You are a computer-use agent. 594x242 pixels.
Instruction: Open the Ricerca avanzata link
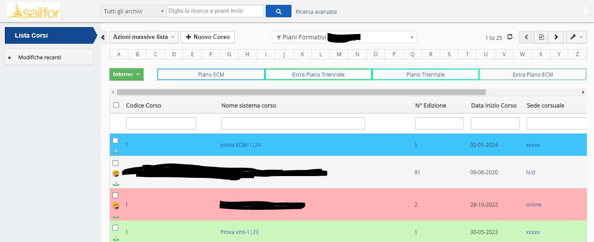coord(316,12)
